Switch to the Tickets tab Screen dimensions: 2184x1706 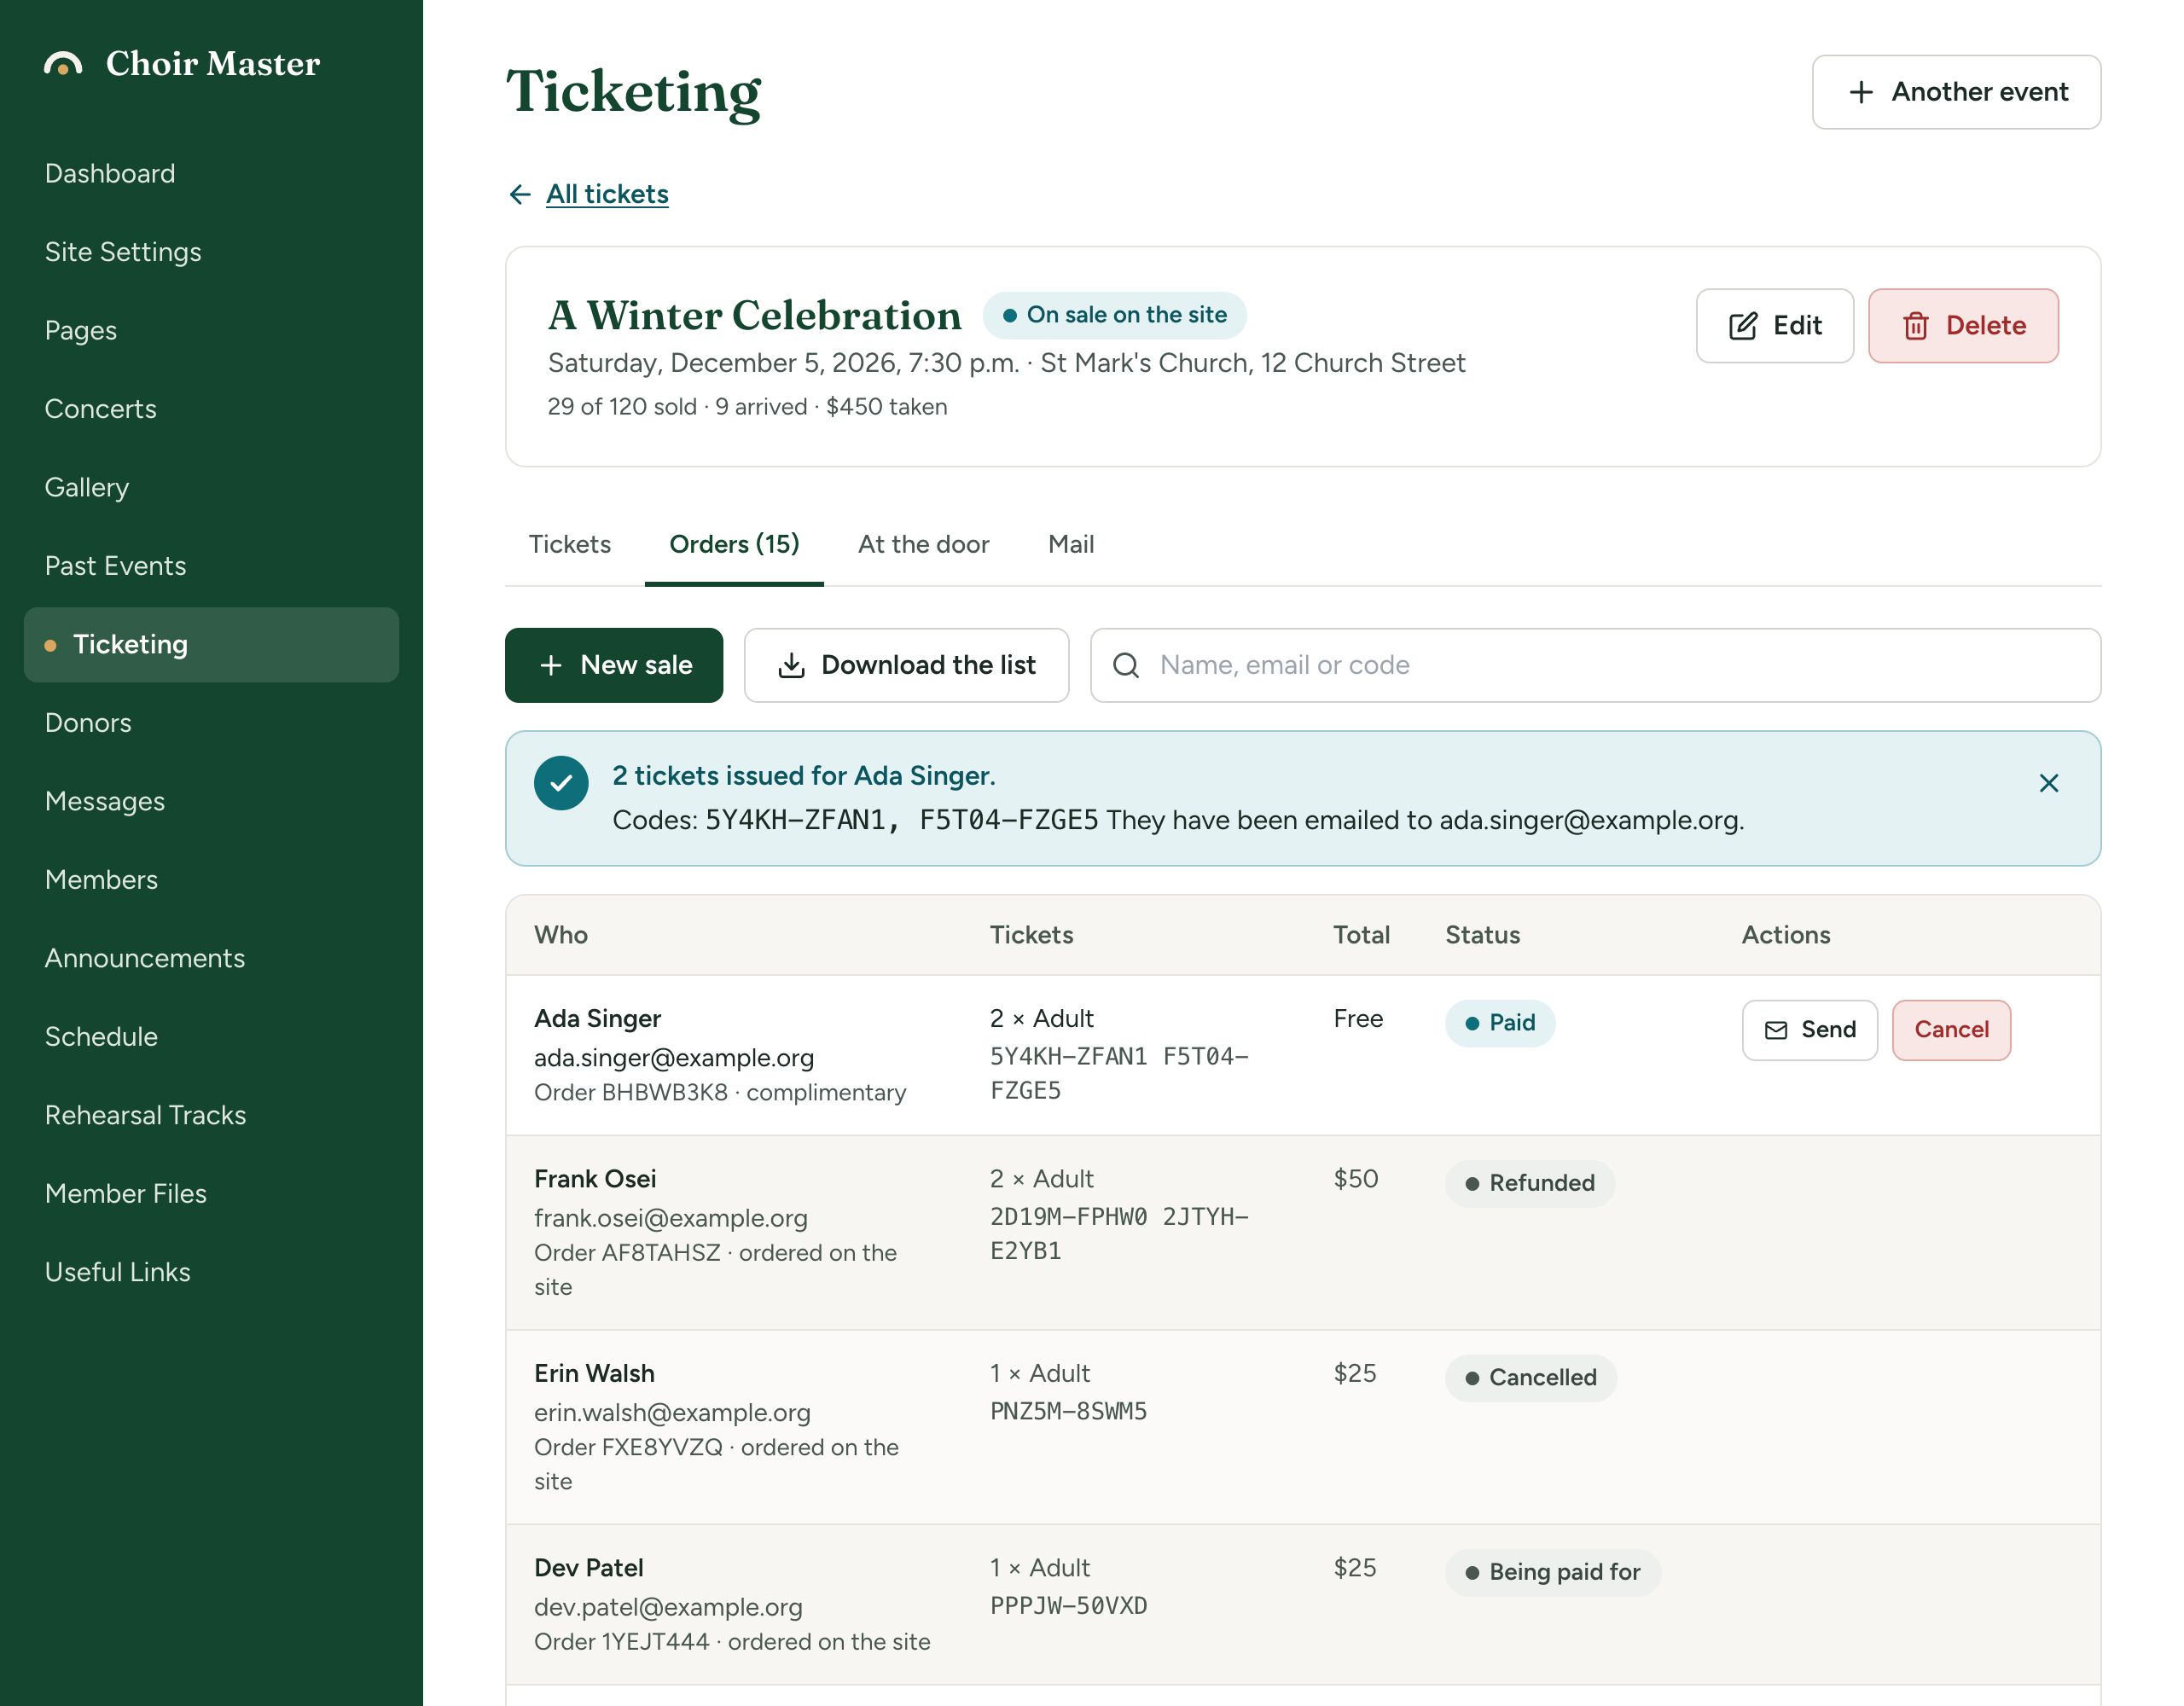point(570,545)
